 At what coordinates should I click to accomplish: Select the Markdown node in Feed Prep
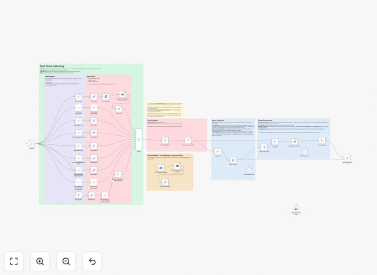pyautogui.click(x=122, y=94)
